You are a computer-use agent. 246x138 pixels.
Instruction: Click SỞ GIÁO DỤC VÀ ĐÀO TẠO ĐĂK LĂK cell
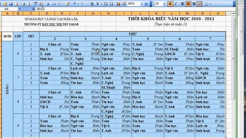[x=51, y=19]
